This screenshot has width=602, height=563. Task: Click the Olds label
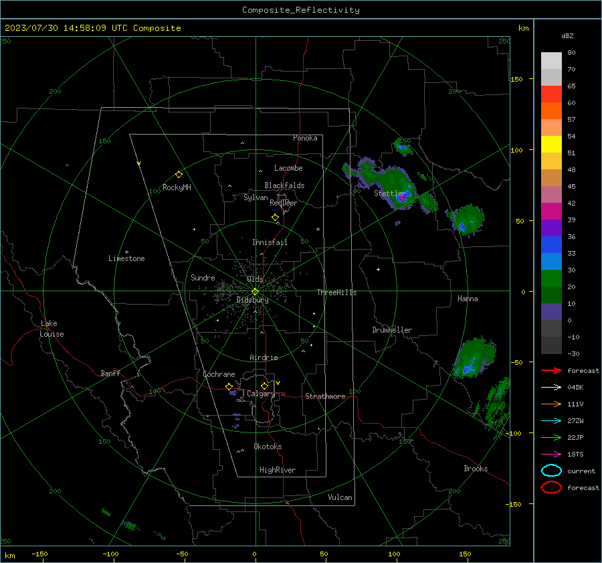255,279
